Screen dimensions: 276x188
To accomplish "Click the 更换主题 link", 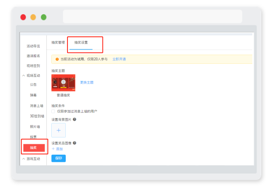I will (x=87, y=82).
